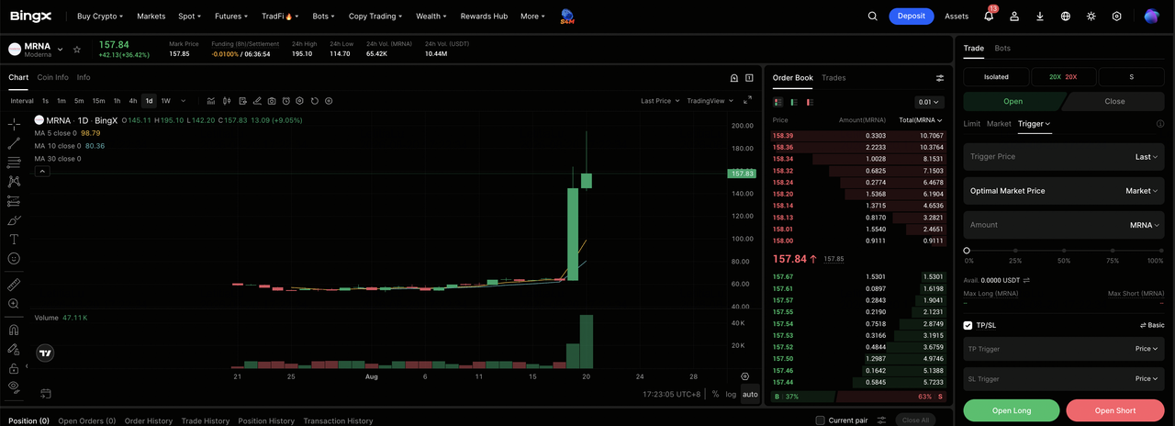
Task: Open Trigger Price Last dropdown
Action: (1147, 157)
